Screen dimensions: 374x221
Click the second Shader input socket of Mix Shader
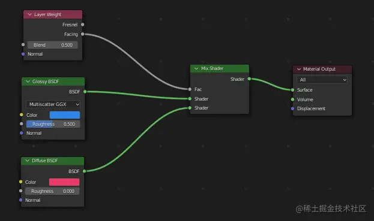click(x=190, y=108)
